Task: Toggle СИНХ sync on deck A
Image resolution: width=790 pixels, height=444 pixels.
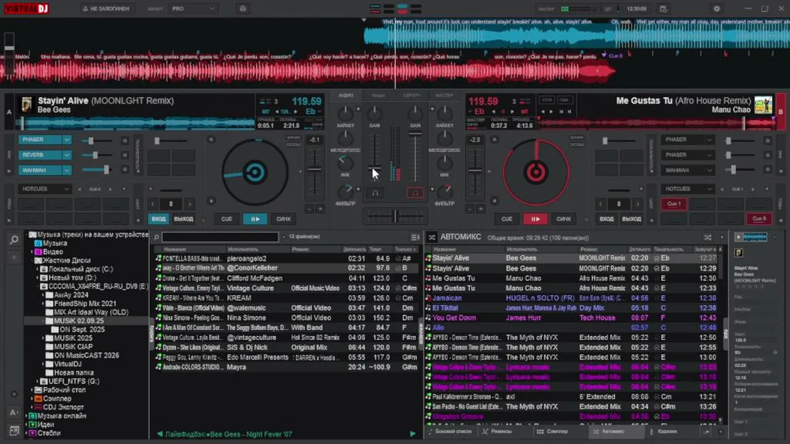Action: coord(284,218)
